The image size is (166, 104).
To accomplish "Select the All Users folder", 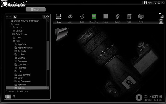I will (18, 27).
